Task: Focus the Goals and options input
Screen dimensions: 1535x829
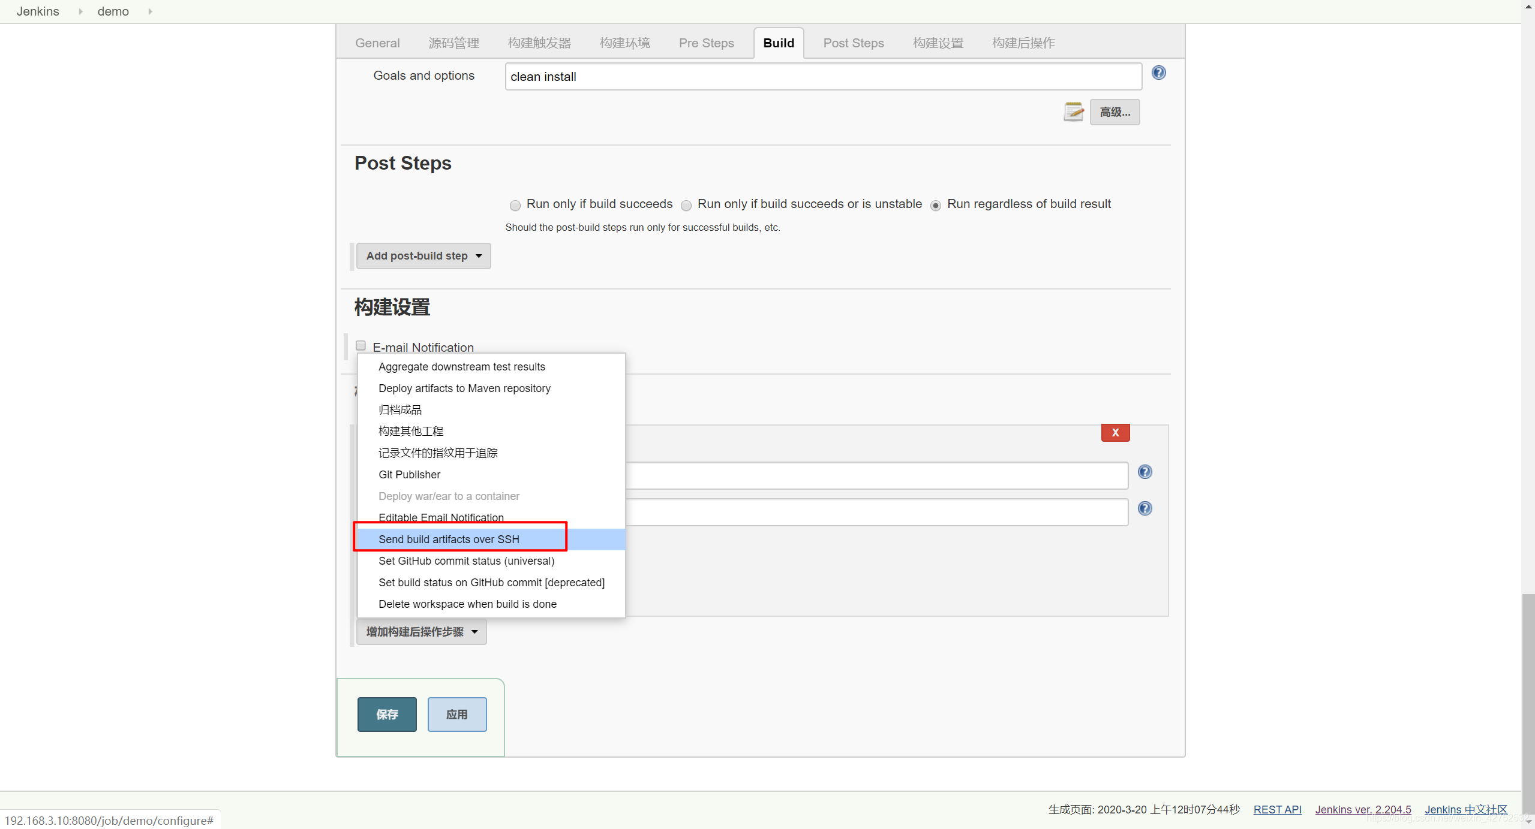Action: point(823,77)
